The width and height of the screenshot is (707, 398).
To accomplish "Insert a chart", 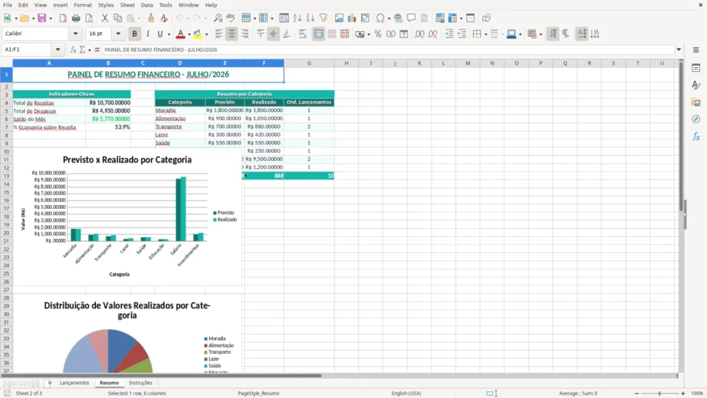I will click(352, 18).
